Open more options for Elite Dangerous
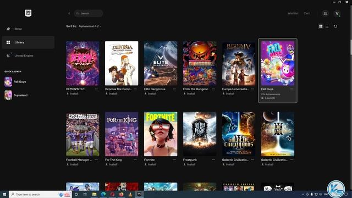352x198 pixels. tap(174, 89)
